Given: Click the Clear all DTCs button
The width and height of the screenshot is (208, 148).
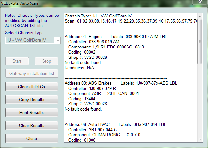Looking at the screenshot, I should (32, 87).
